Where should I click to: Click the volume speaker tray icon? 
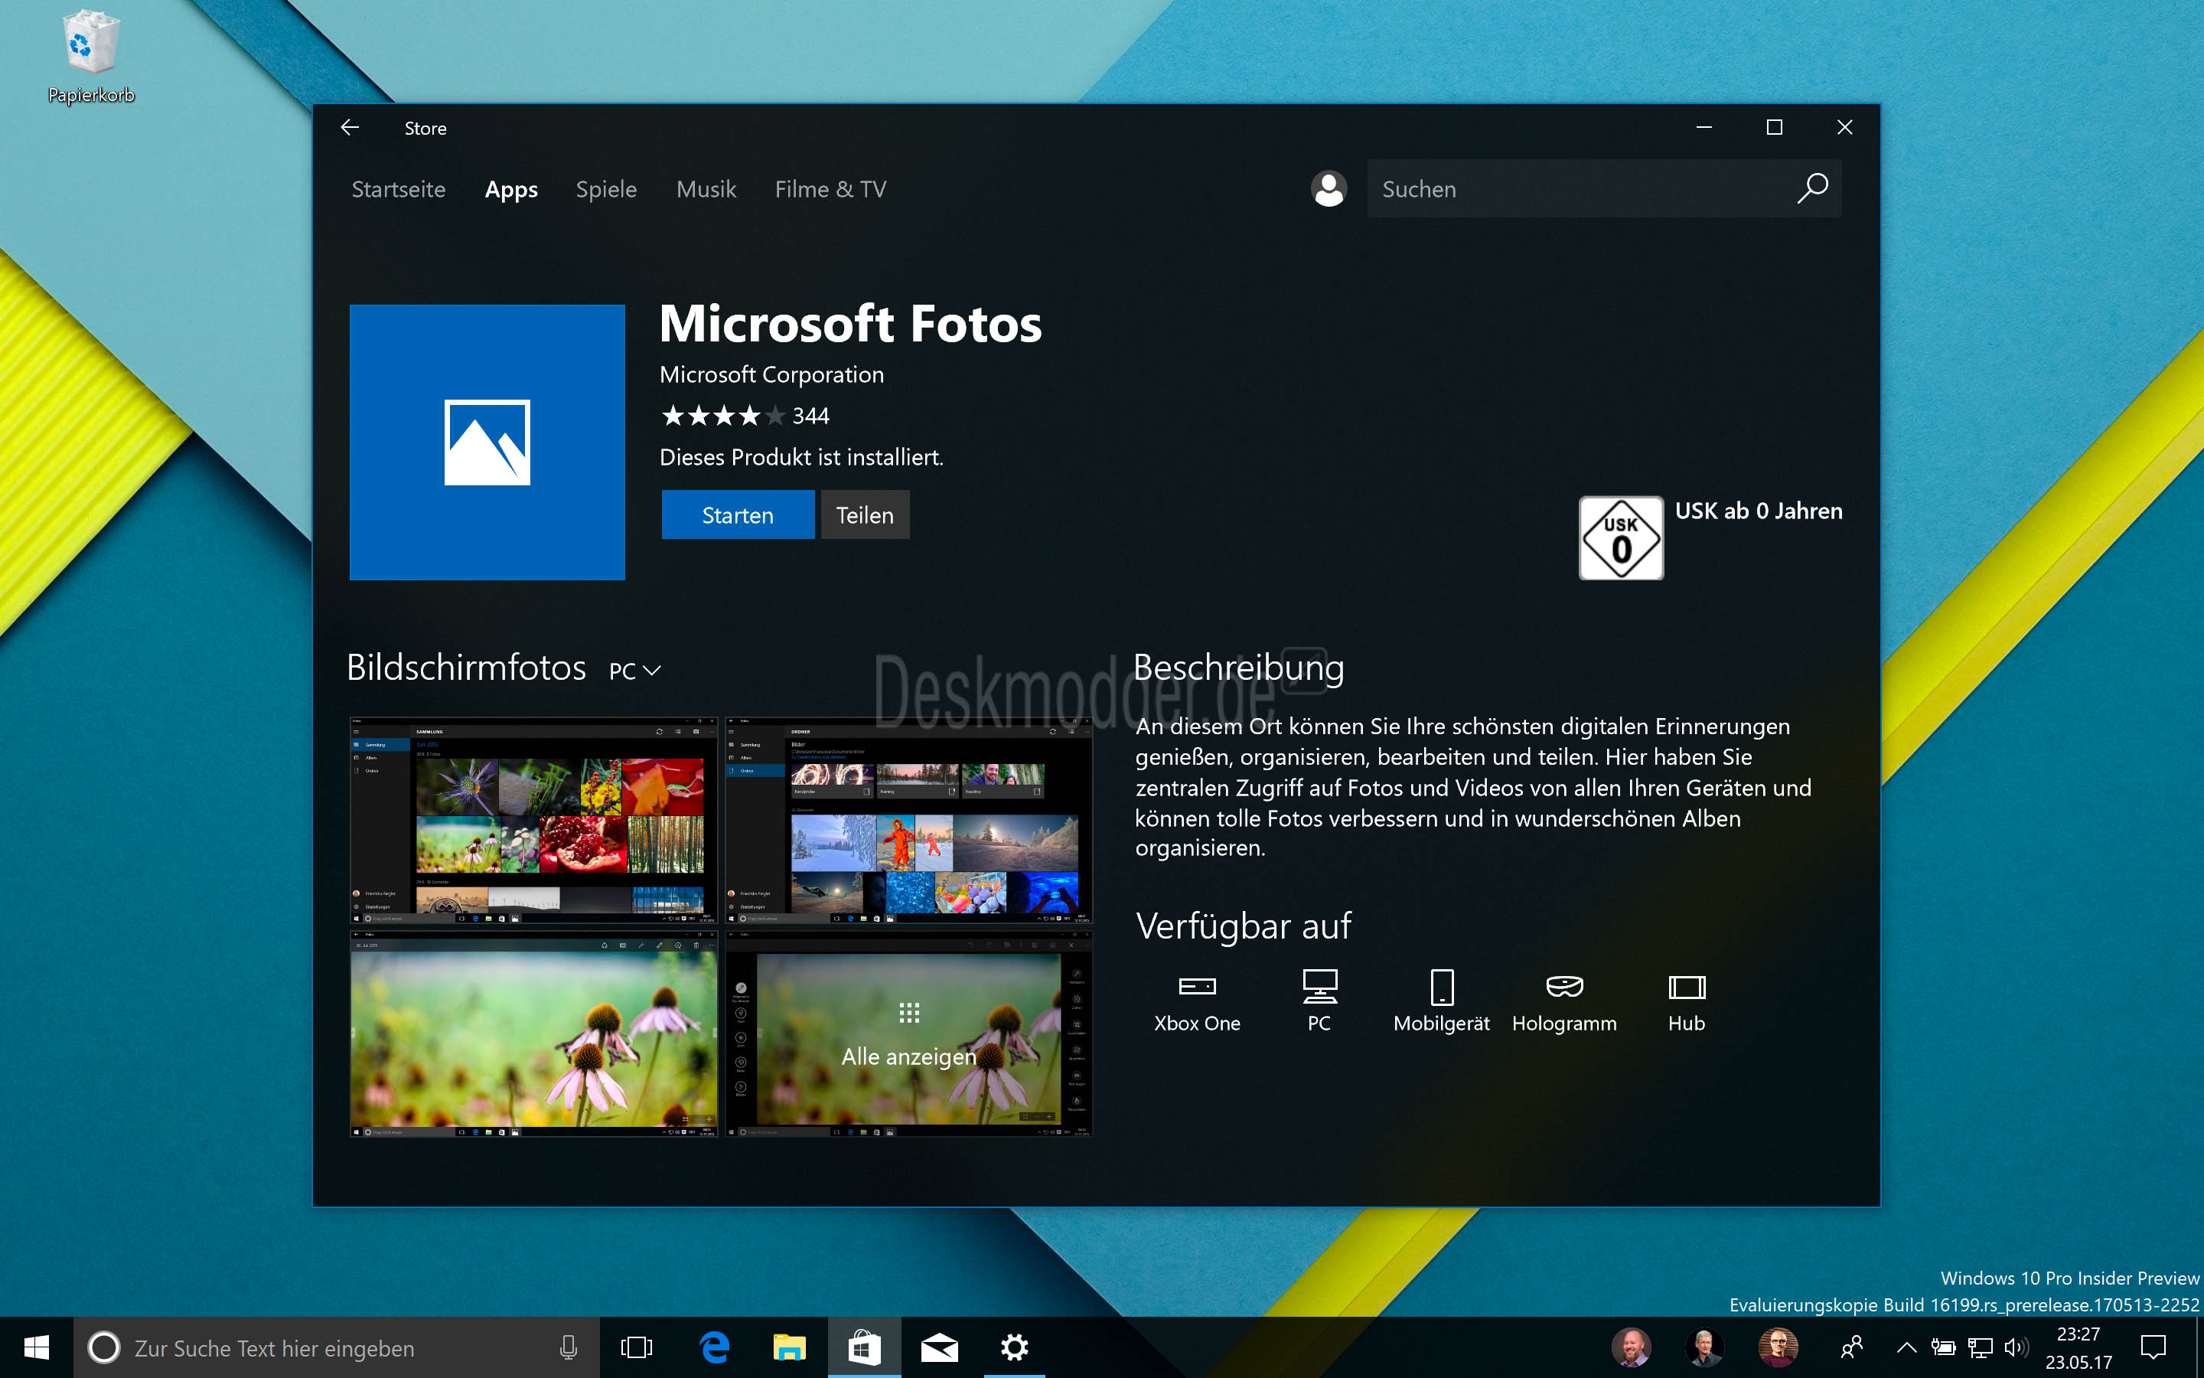(x=2017, y=1347)
